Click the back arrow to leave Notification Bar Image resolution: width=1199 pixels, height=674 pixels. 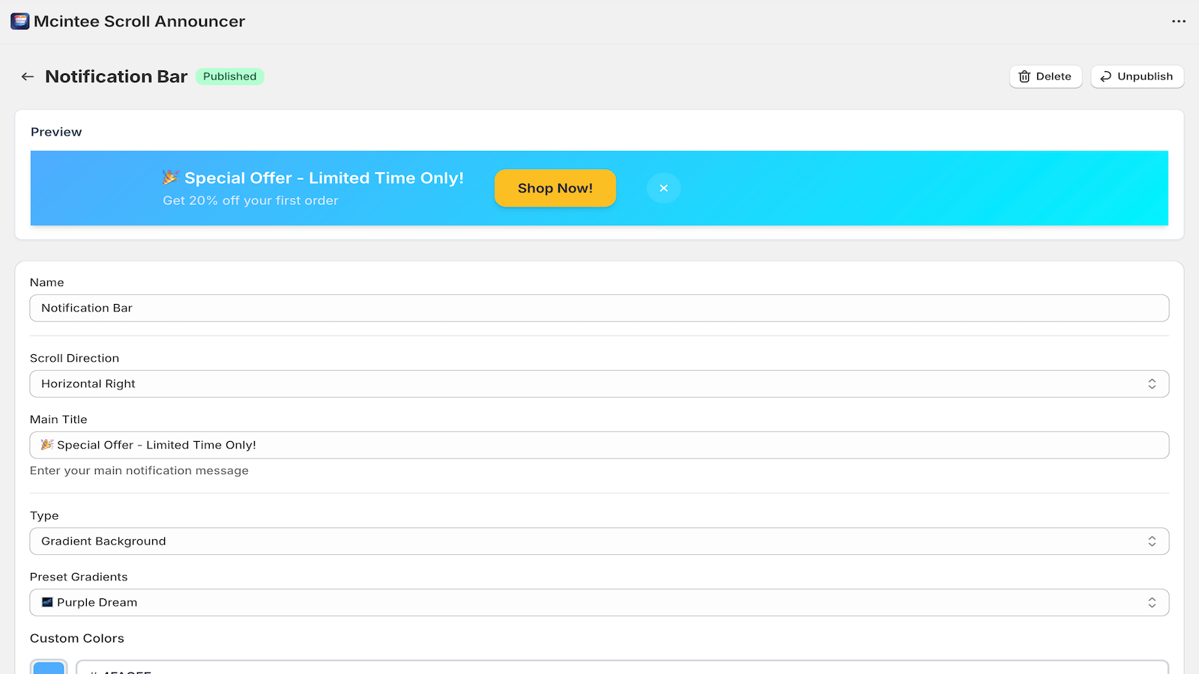[x=28, y=76]
